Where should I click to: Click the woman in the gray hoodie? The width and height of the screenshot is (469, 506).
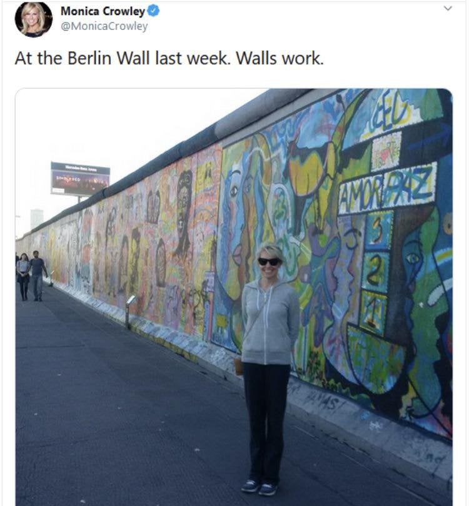268,368
